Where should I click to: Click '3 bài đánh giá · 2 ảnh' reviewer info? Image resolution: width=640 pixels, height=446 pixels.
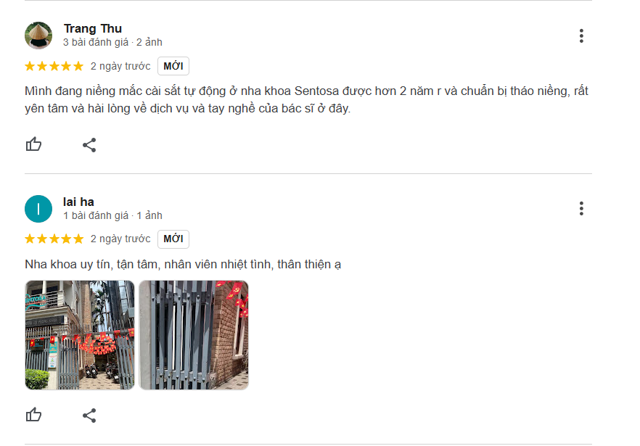112,42
